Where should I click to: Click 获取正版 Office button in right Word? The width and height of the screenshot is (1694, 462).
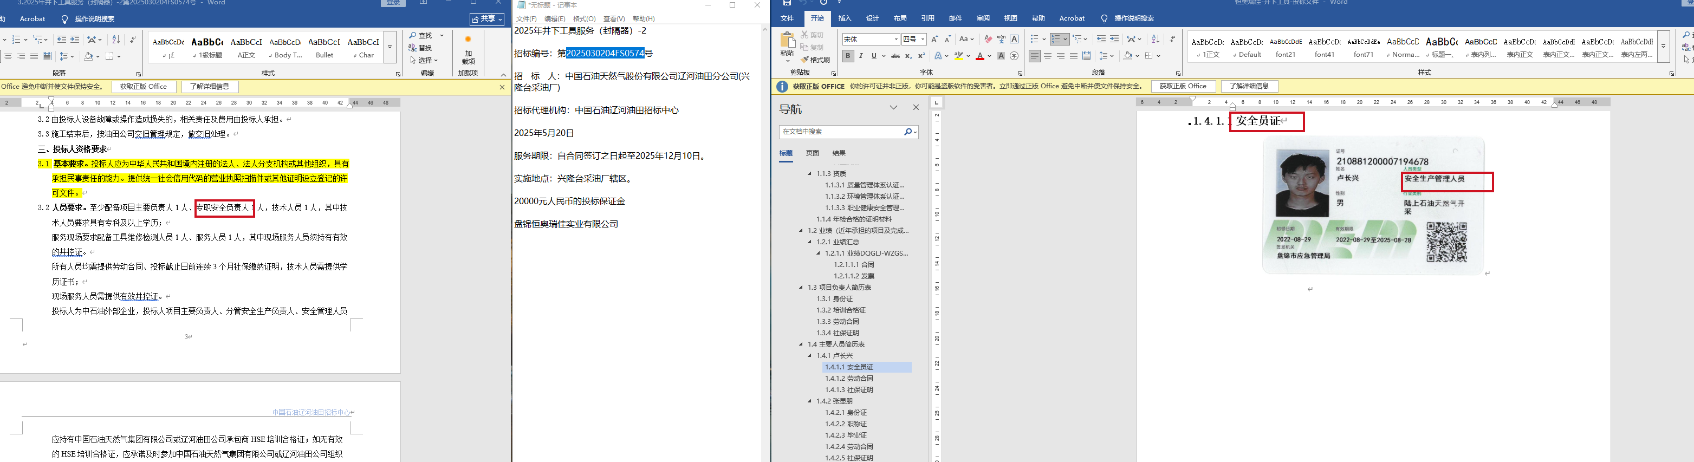[x=1183, y=86]
